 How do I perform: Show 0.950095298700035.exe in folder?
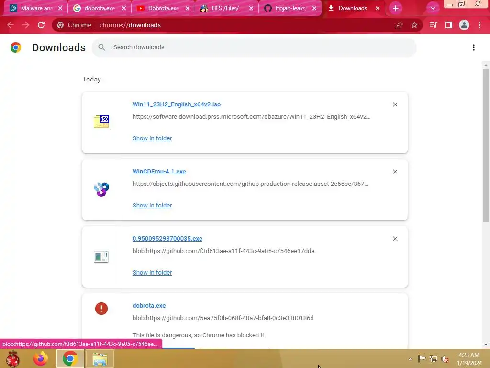[152, 273]
